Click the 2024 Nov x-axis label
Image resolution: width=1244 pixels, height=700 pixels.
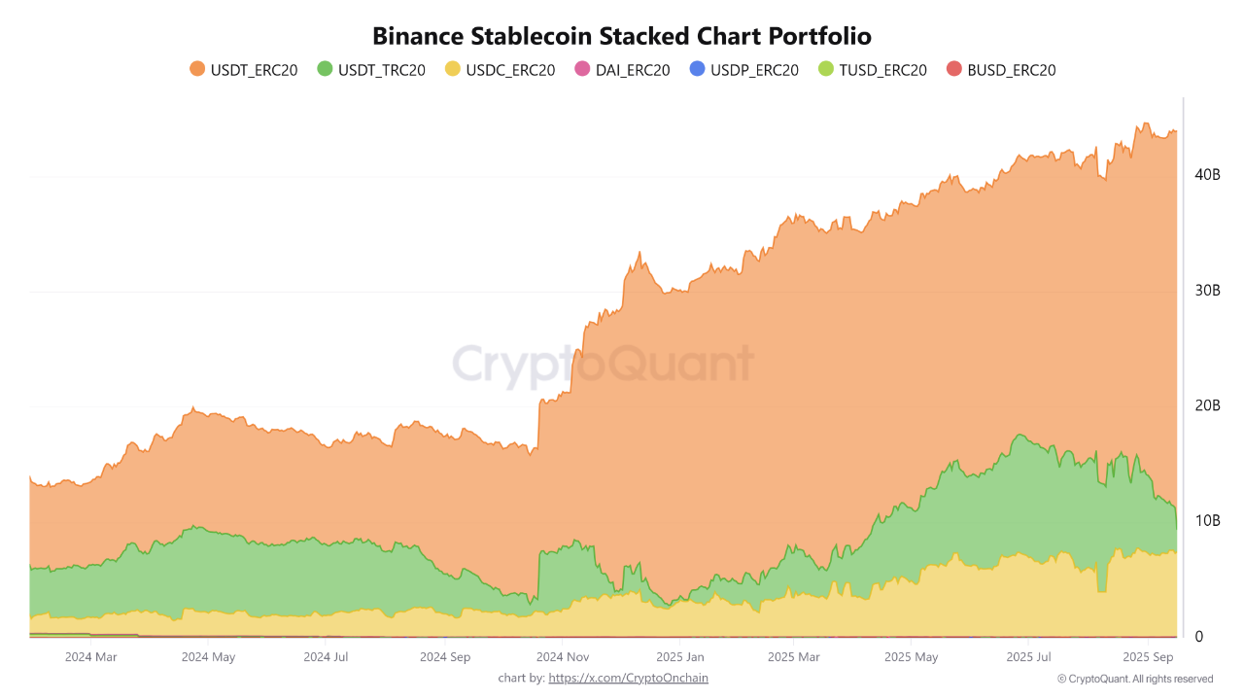[x=564, y=657]
